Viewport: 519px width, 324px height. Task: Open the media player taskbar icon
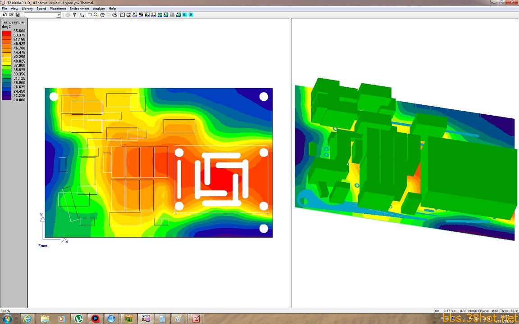point(62,319)
